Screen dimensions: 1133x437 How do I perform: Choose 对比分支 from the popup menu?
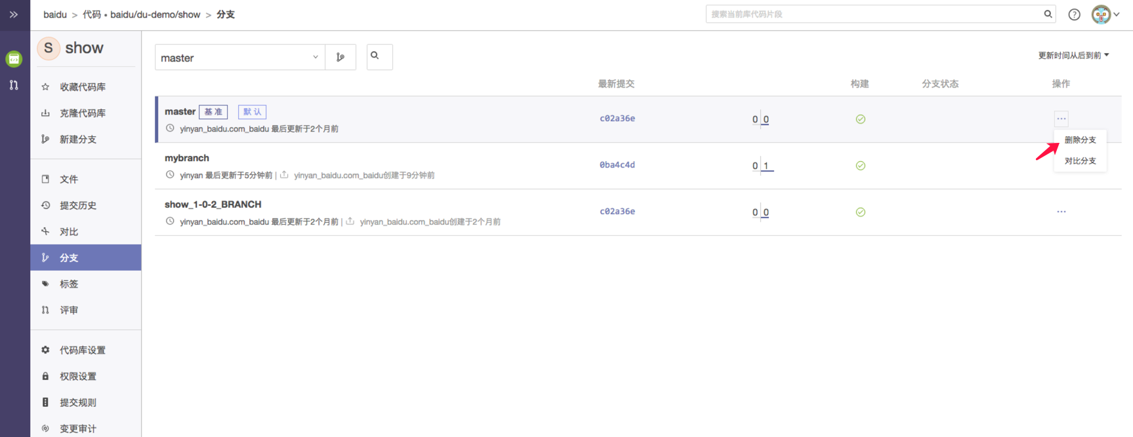click(x=1081, y=161)
